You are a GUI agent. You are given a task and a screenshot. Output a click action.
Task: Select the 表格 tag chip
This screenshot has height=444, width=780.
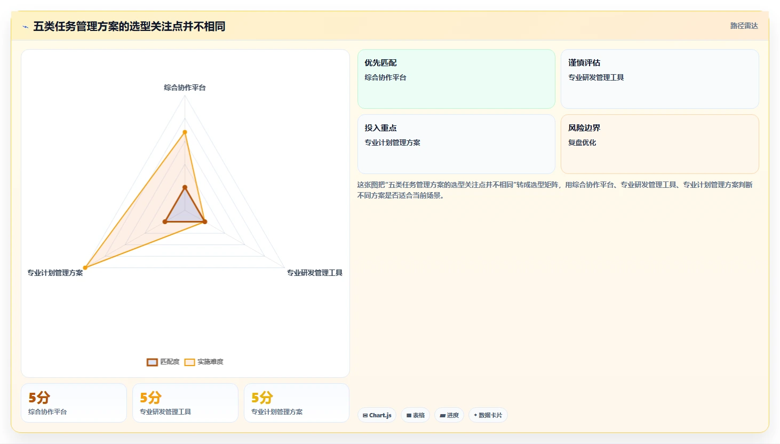click(x=416, y=415)
